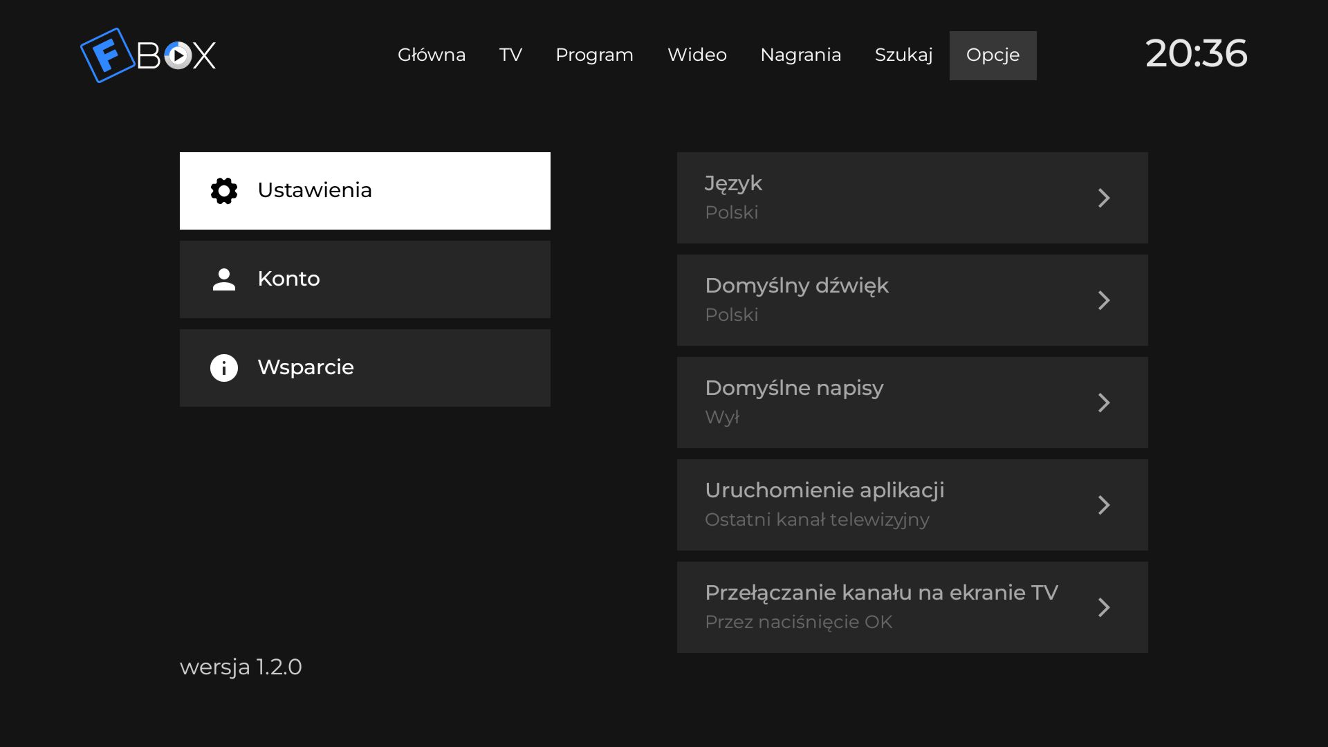
Task: Open the Wsparcie section
Action: (365, 368)
